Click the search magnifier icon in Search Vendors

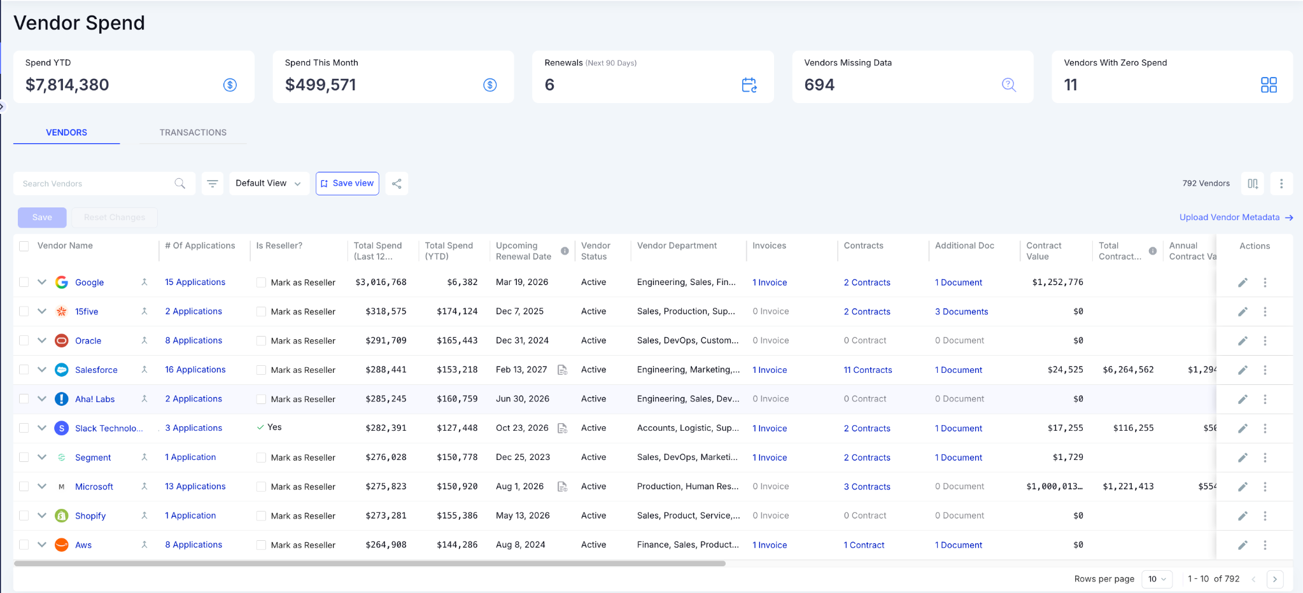pyautogui.click(x=180, y=183)
